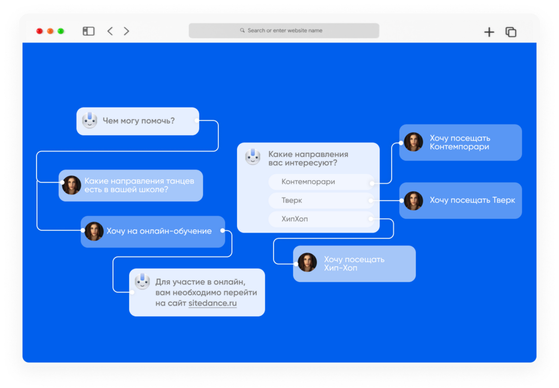Select the user avatar in 'Хочу посещать Тверк'
Screen dimensions: 559x388
click(413, 201)
